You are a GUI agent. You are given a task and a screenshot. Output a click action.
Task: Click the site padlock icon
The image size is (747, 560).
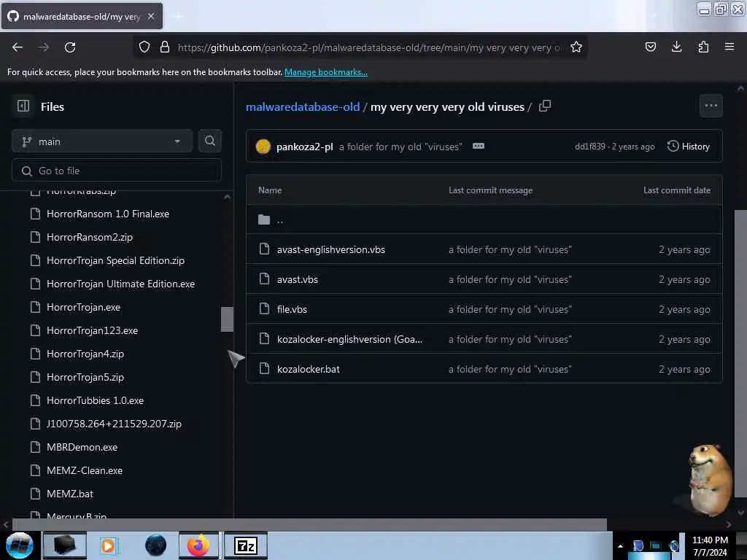tap(165, 47)
